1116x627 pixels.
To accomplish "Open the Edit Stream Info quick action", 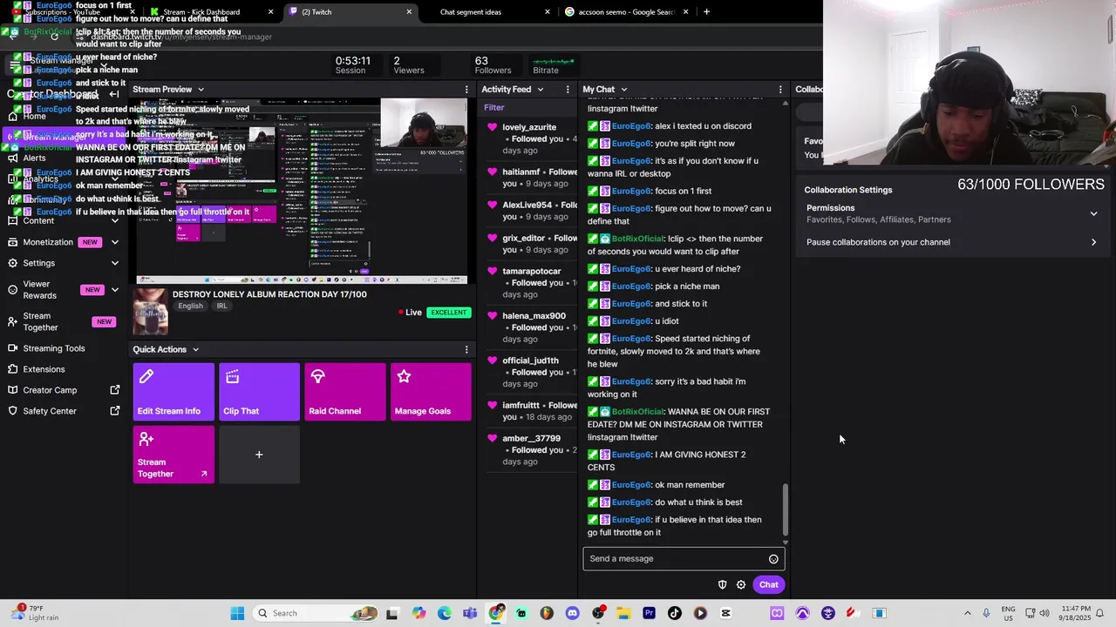I will [x=174, y=392].
